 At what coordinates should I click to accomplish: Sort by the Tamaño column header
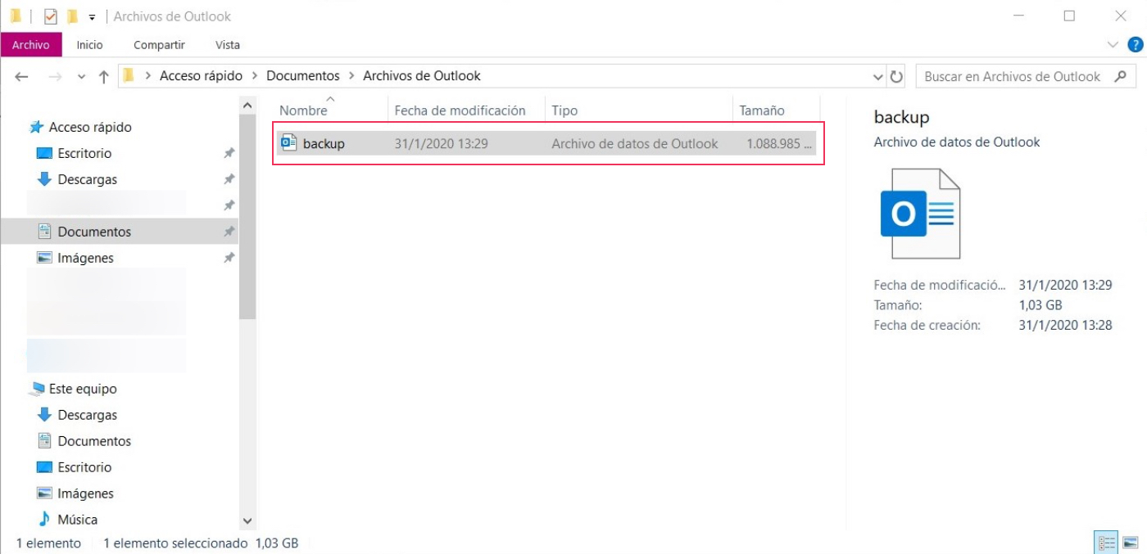coord(762,110)
